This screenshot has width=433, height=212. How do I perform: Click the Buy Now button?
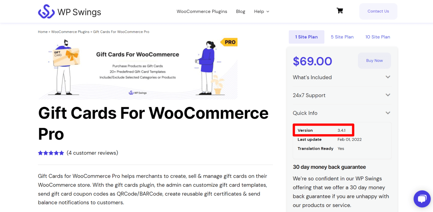(374, 60)
